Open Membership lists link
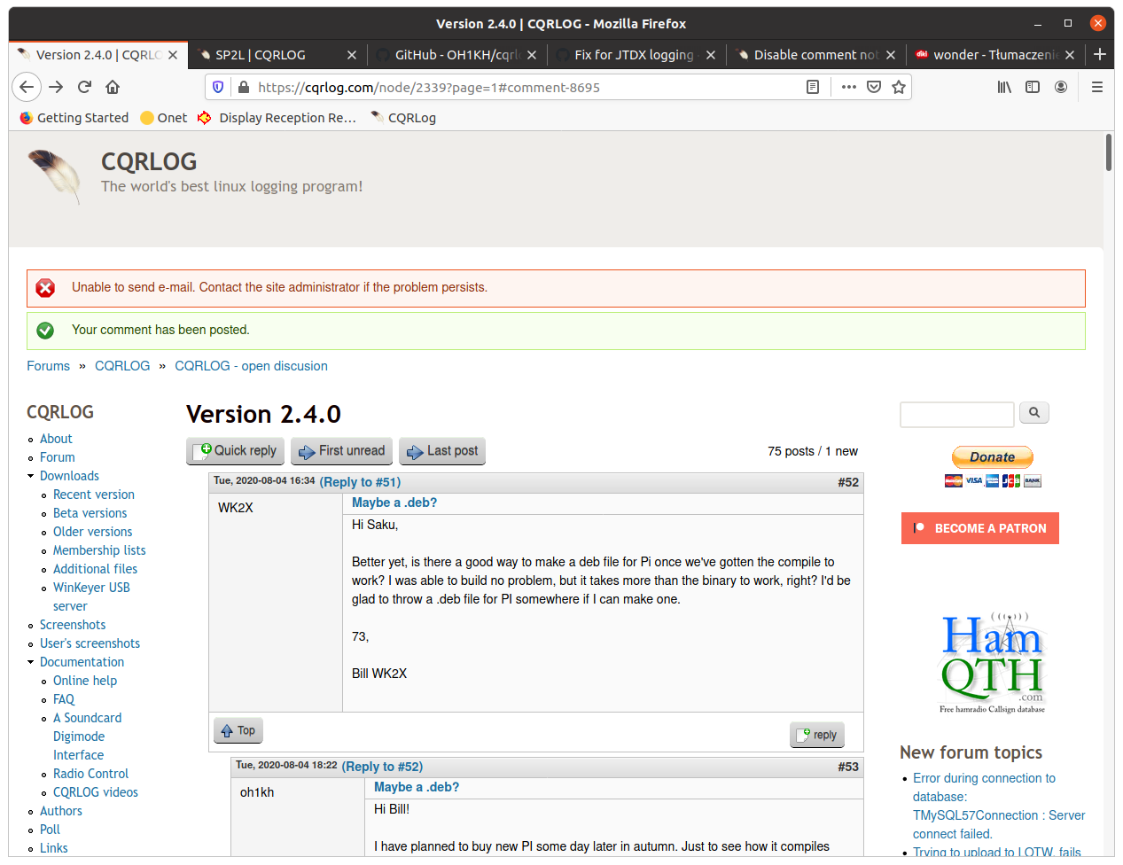This screenshot has height=865, width=1123. click(99, 550)
